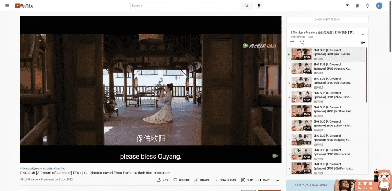The height and width of the screenshot is (191, 392).
Task: Collapse the playlist panel chevron
Action: [x=363, y=34]
